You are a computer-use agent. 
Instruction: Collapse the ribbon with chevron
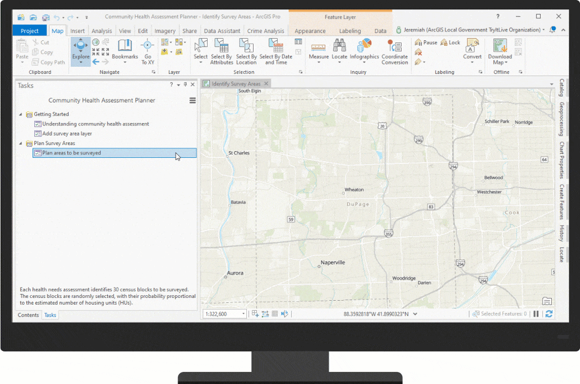pos(563,30)
